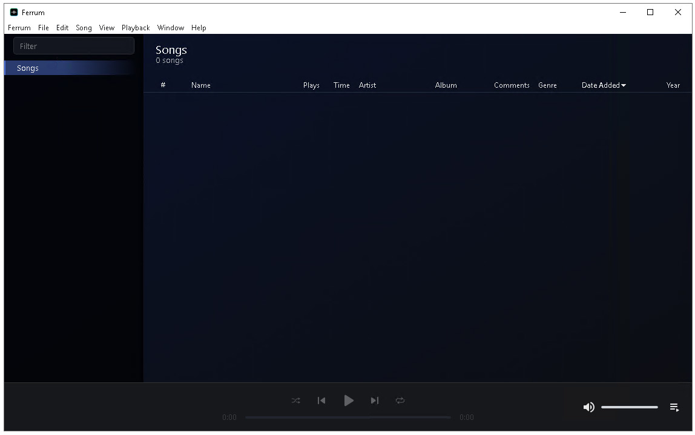
Task: Sort by the Name column
Action: 201,85
